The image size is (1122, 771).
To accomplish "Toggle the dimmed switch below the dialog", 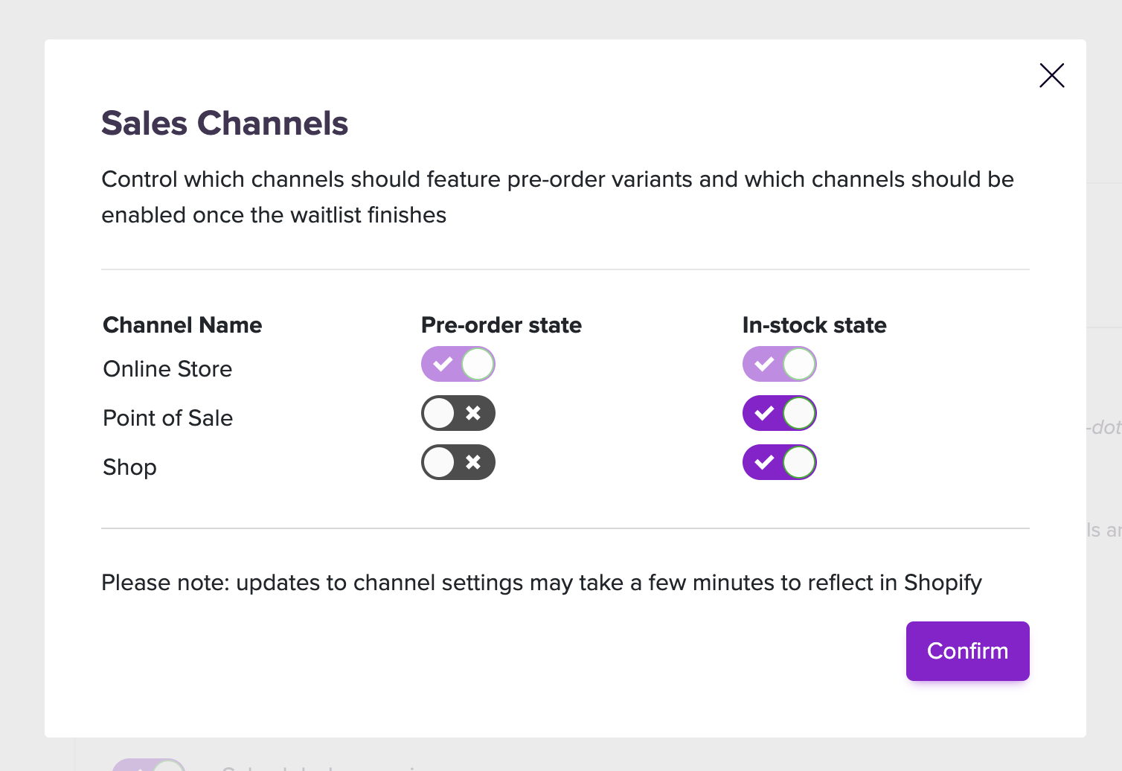I will [x=149, y=765].
